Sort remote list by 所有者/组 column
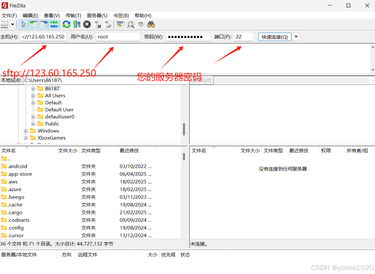This screenshot has width=375, height=274. point(358,150)
